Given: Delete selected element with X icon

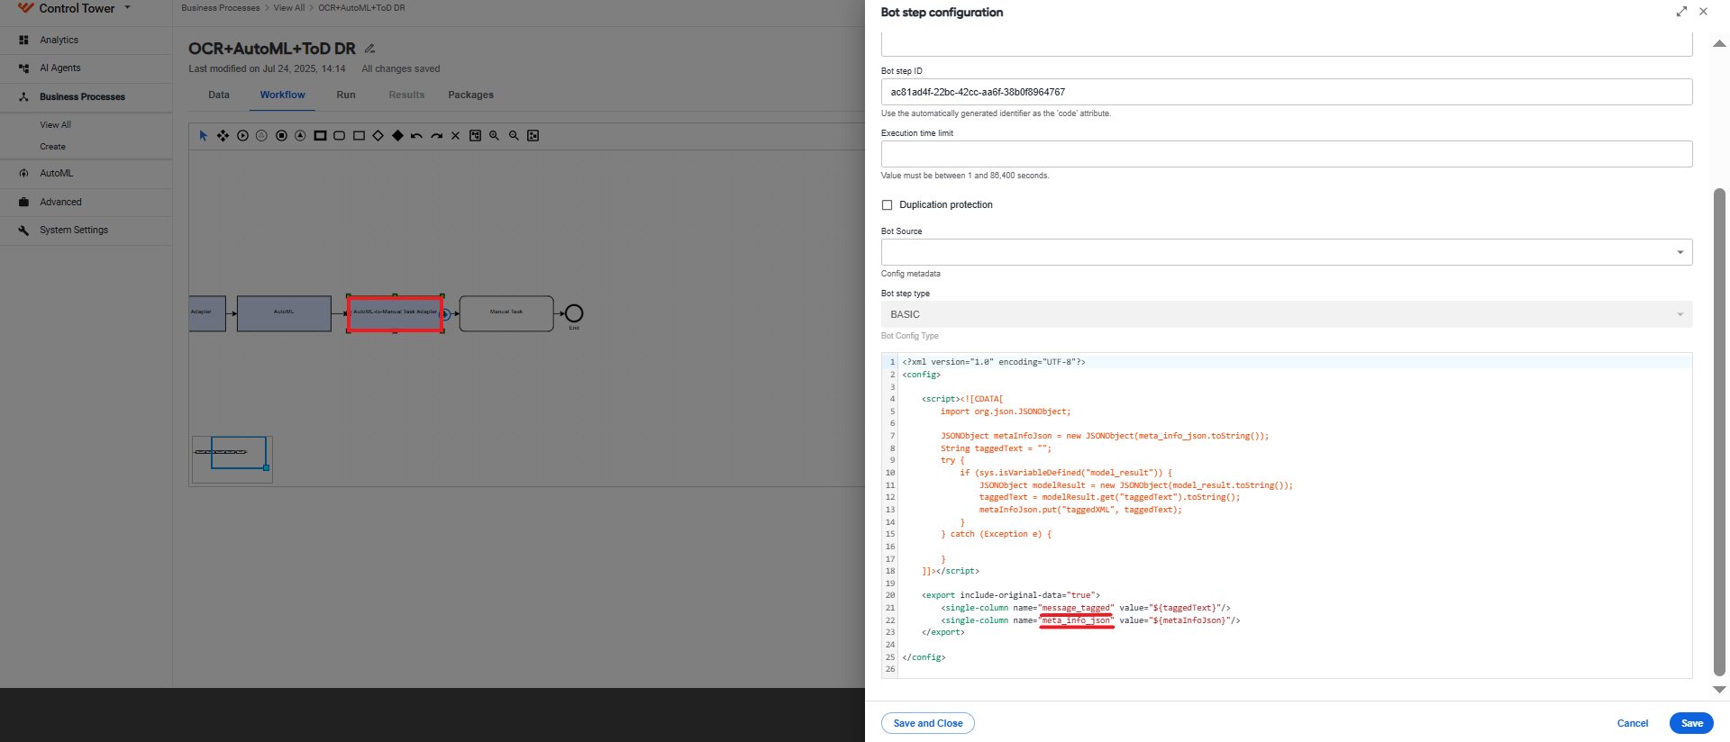Looking at the screenshot, I should click(x=455, y=136).
